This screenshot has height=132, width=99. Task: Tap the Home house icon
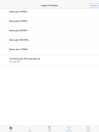click(11, 128)
